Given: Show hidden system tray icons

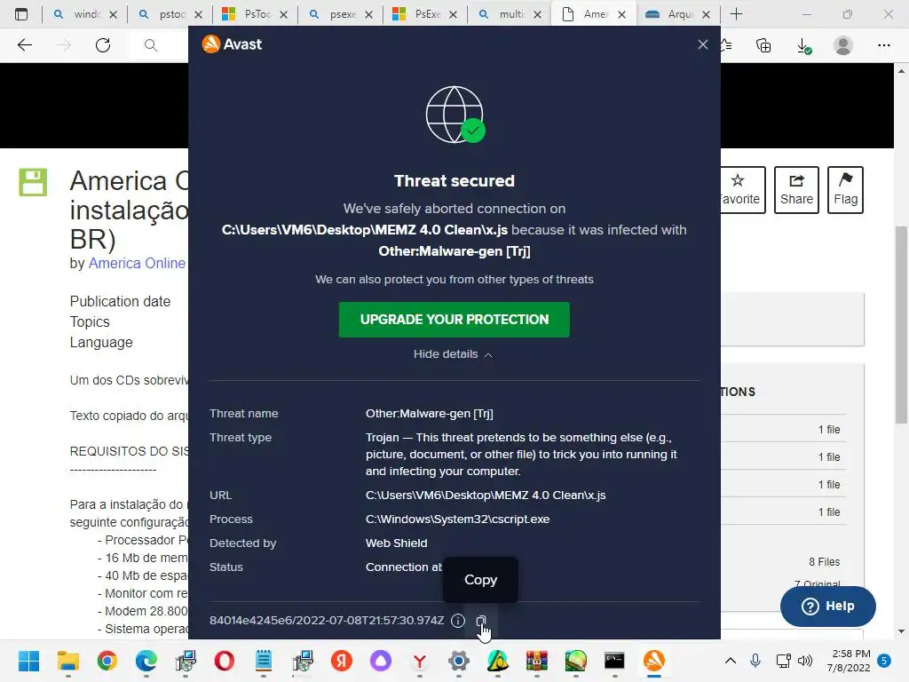Looking at the screenshot, I should click(731, 661).
